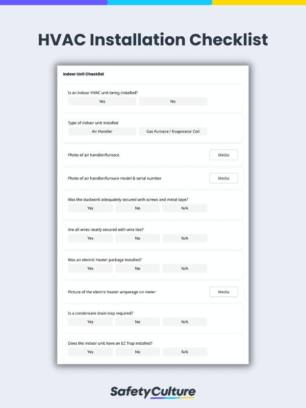Screen dimensions: 306x408
Task: Answer No to EZ Trap installed question
Action: coord(137,351)
